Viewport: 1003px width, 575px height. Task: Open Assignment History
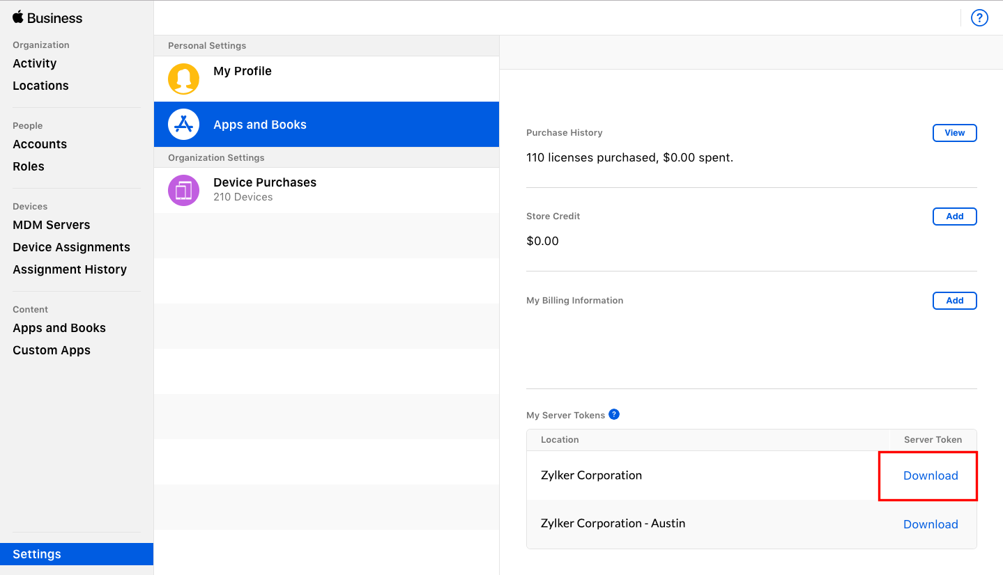pyautogui.click(x=70, y=269)
